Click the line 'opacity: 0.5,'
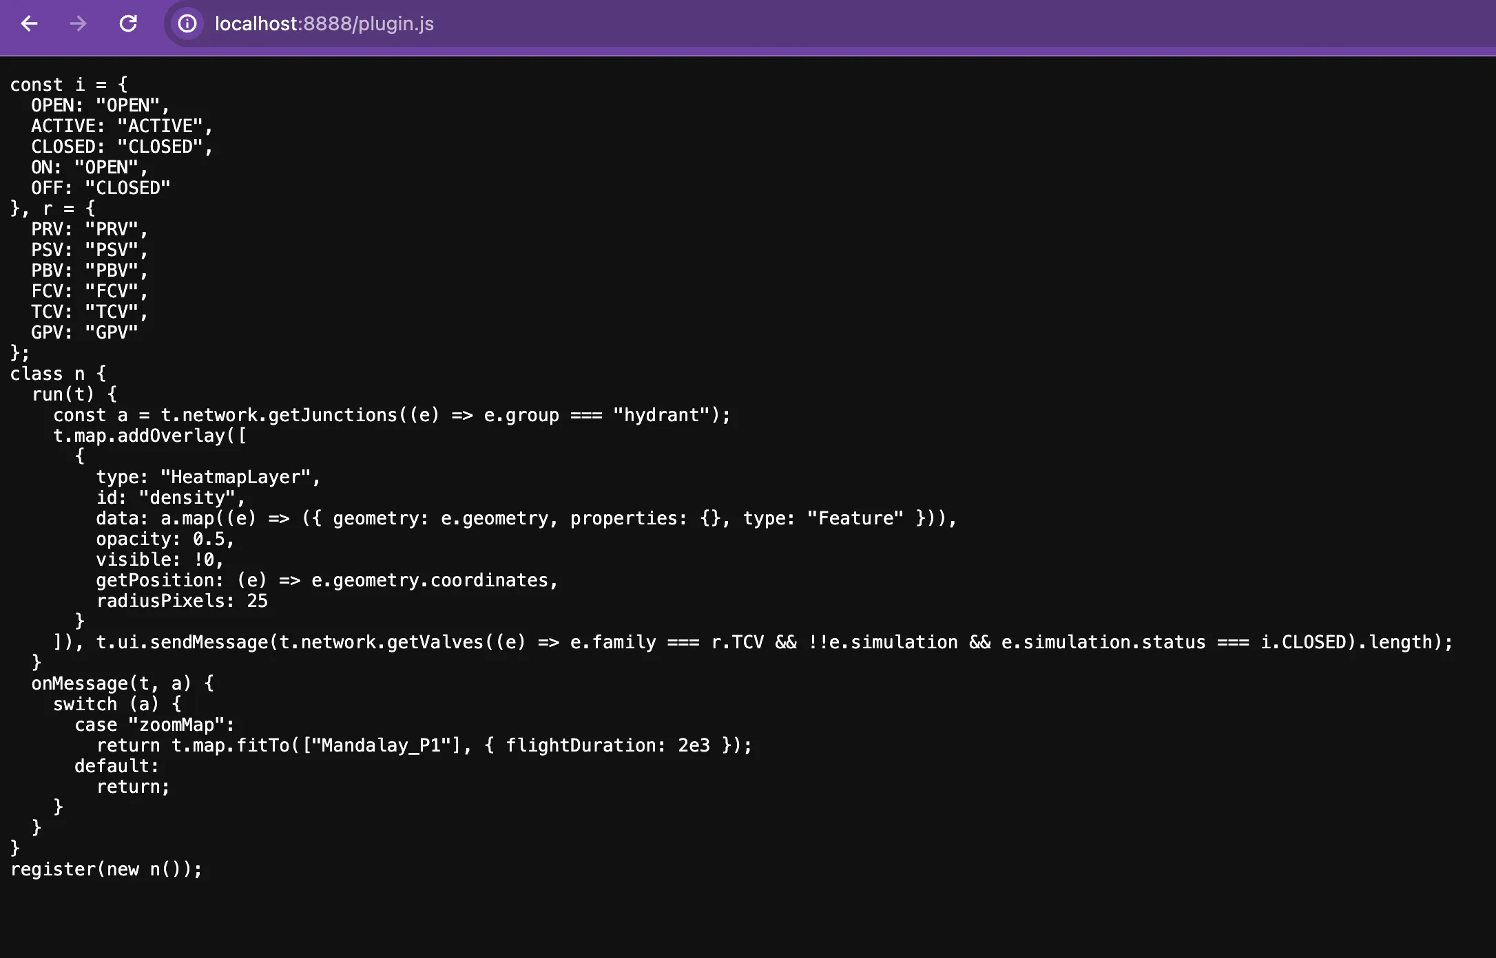 coord(165,539)
